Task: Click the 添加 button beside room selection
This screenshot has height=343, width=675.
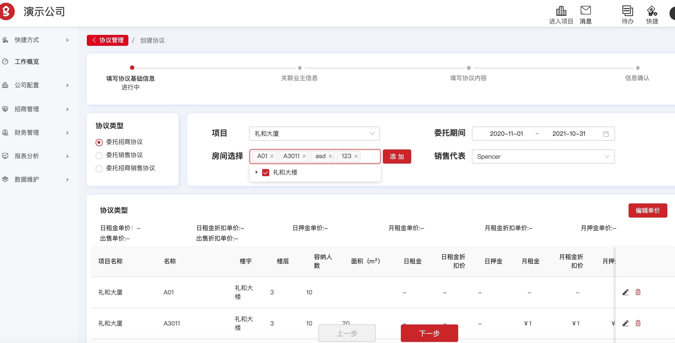Action: tap(397, 157)
